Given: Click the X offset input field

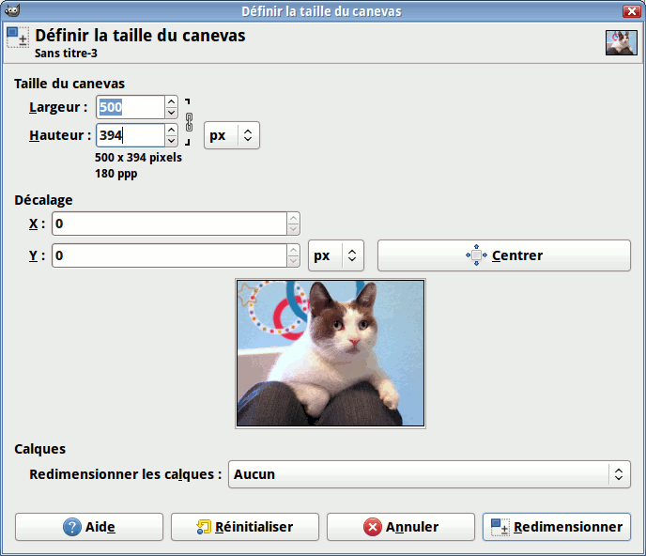Looking at the screenshot, I should pyautogui.click(x=169, y=224).
